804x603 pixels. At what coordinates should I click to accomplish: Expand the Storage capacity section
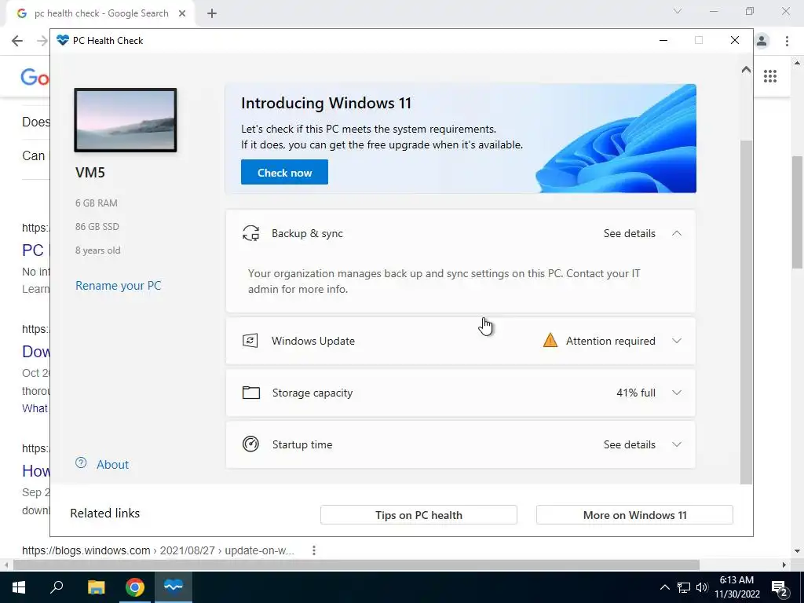[x=677, y=393]
